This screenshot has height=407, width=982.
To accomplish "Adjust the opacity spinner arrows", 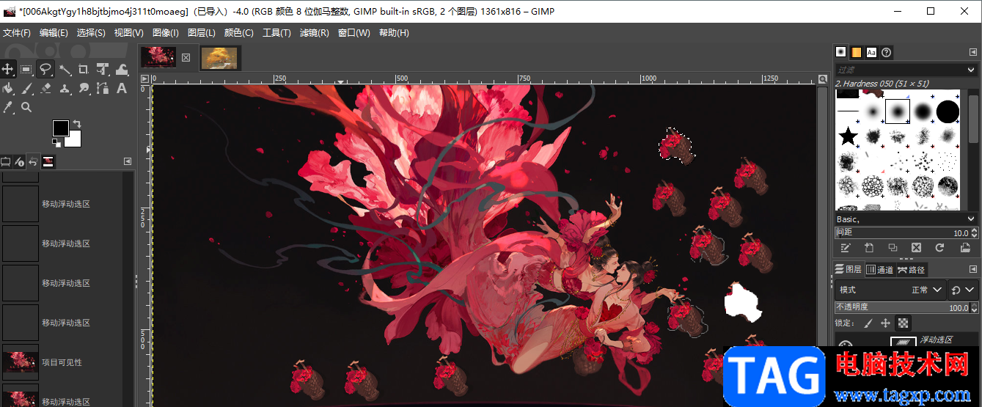I will (975, 307).
